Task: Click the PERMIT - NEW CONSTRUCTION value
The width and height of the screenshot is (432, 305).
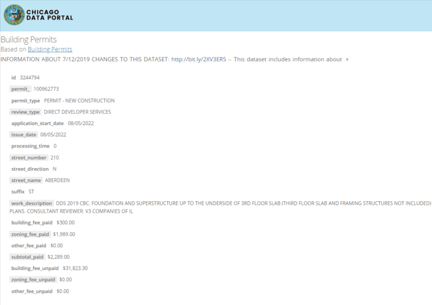Action: click(79, 101)
